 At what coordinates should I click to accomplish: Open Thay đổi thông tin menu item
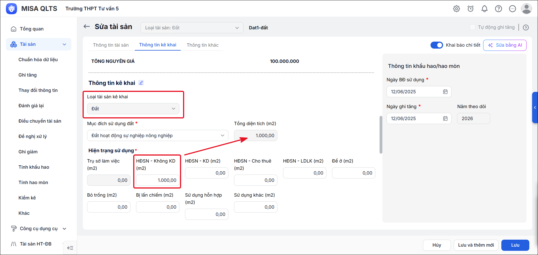point(38,90)
